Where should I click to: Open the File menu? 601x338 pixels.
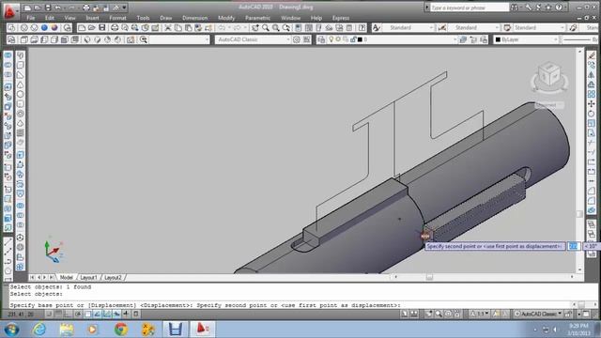31,18
